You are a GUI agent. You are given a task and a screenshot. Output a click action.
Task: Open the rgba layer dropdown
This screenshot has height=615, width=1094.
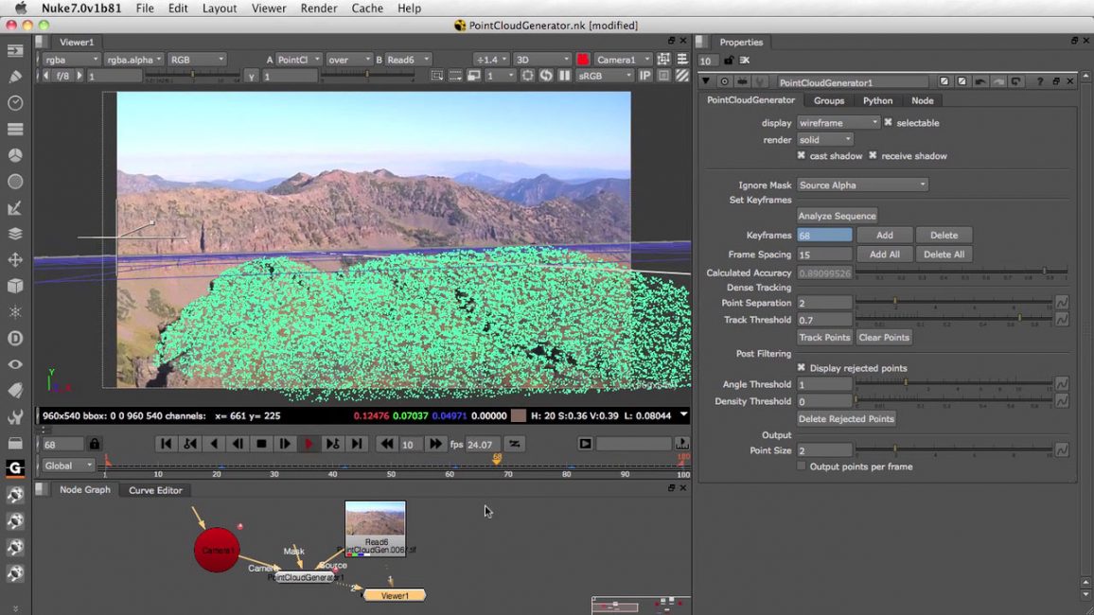click(71, 60)
